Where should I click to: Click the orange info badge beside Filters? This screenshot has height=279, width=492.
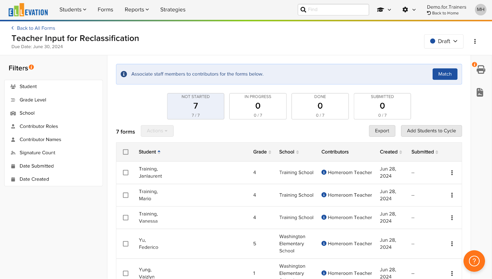point(31,67)
